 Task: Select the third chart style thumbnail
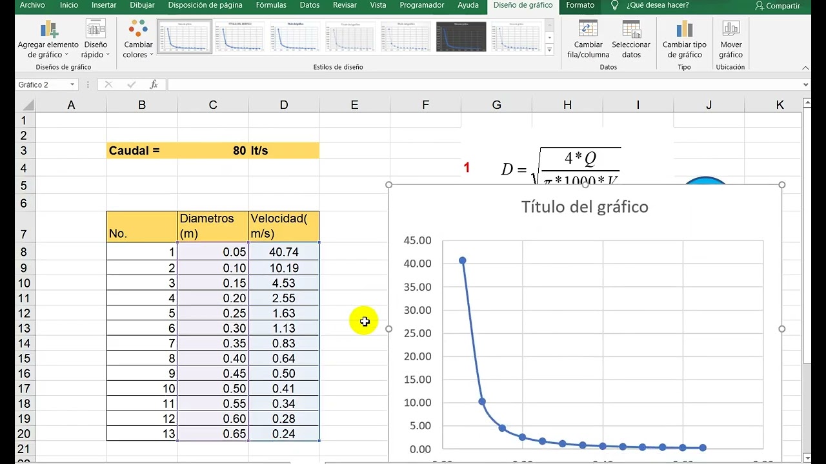[296, 36]
